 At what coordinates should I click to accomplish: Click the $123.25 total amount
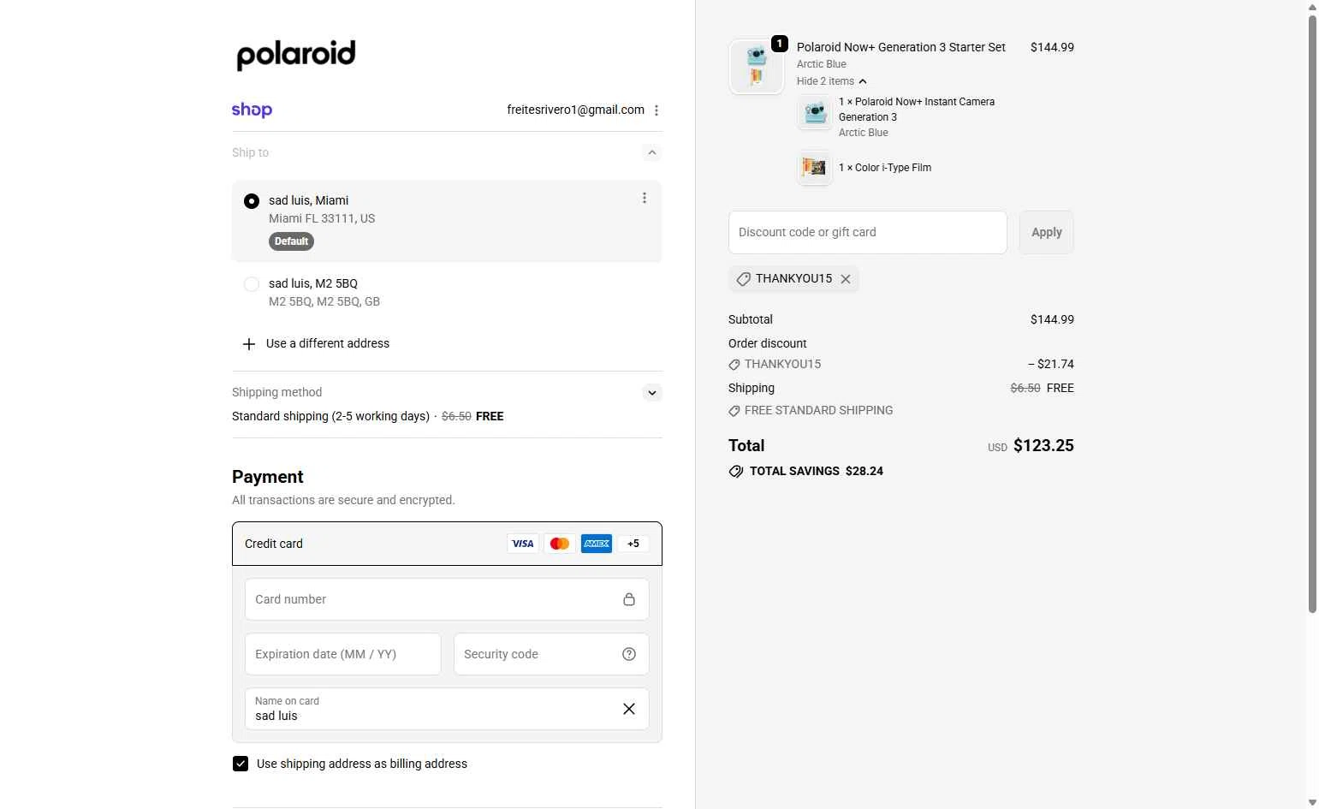[1043, 445]
